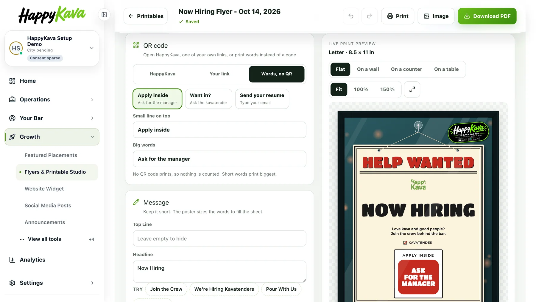The width and height of the screenshot is (536, 302).
Task: Switch preview to On a counter
Action: [406, 69]
